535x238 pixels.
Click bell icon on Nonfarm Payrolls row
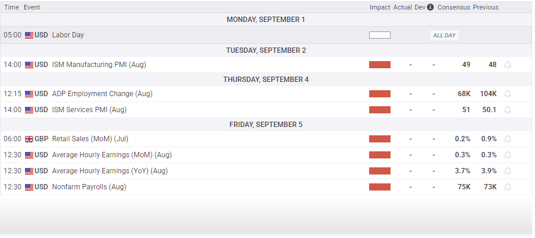[x=508, y=187]
